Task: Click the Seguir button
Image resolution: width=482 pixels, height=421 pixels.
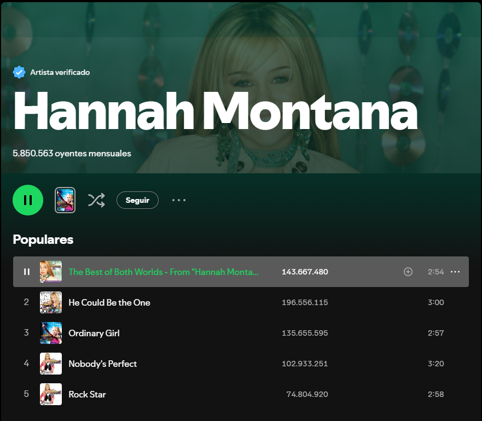Action: (x=137, y=200)
